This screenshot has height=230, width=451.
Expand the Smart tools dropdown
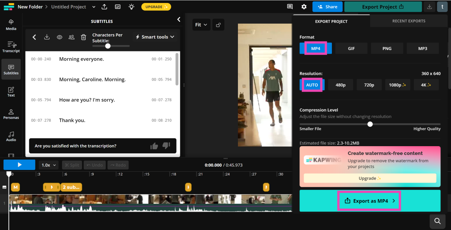click(155, 37)
